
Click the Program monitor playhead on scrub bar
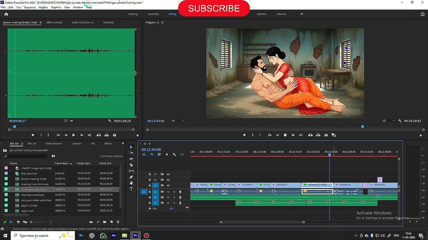(362, 127)
